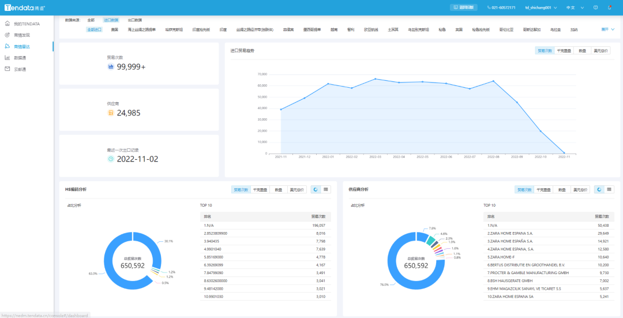
Task: Click the 5.ZARA.HOME-F supplier row
Action: (x=549, y=257)
